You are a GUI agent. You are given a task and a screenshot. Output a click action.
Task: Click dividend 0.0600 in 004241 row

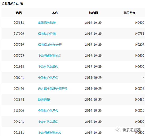tap(139, 122)
